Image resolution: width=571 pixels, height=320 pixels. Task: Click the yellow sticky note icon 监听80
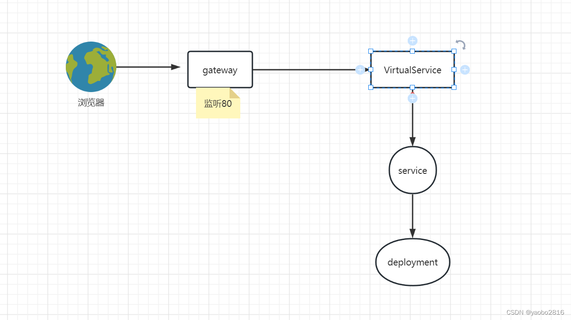[218, 103]
